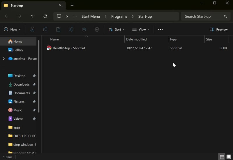Click the 1 item status text
The image size is (233, 160).
(8, 157)
